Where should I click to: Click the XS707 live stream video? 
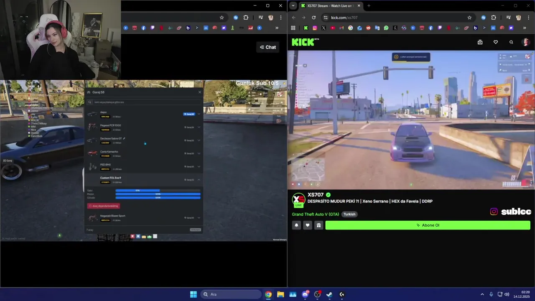(411, 120)
